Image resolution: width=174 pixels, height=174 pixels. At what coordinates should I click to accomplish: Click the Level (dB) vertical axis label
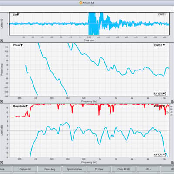[2, 130]
